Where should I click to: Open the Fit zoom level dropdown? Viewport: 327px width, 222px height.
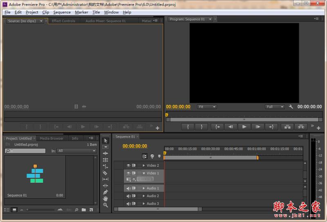click(x=207, y=107)
